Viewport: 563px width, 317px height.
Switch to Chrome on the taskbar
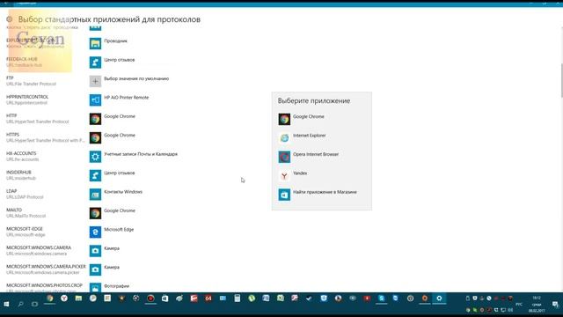tap(50, 299)
